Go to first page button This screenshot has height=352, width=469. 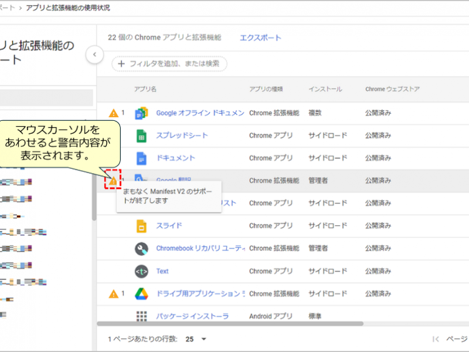[x=436, y=339]
